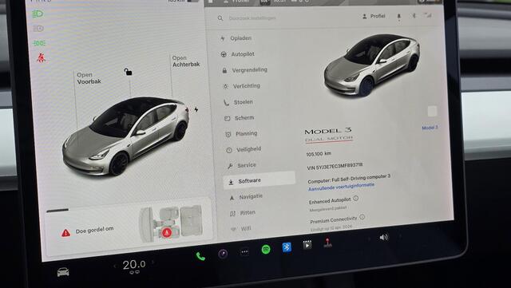Tap the info icon beside Premium Connectivity

(362, 217)
